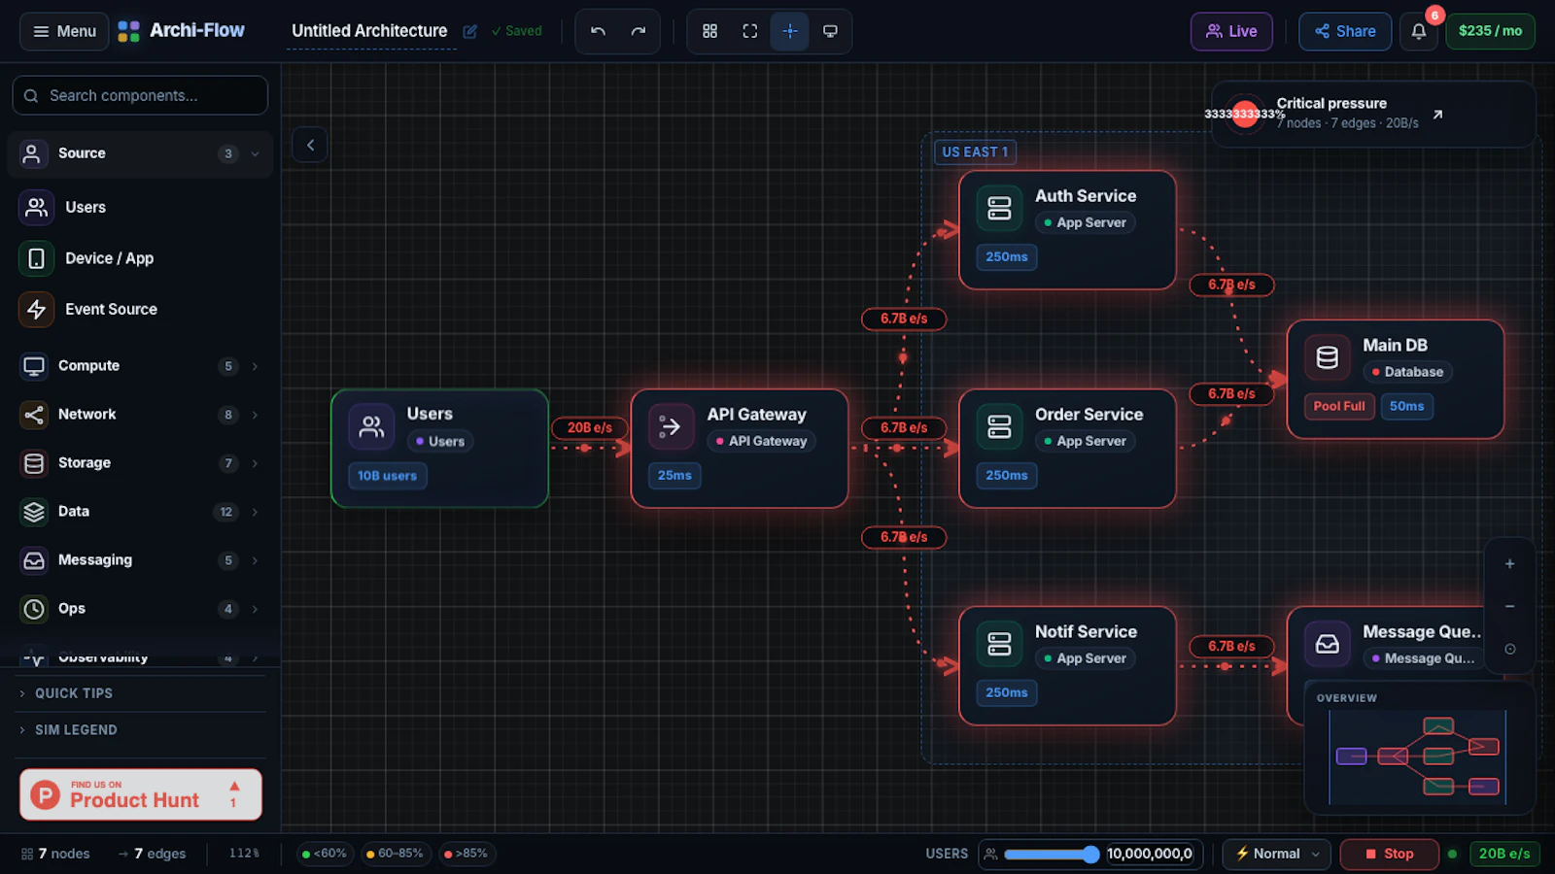The height and width of the screenshot is (874, 1555).
Task: Select the Main DB database icon
Action: (x=1328, y=357)
